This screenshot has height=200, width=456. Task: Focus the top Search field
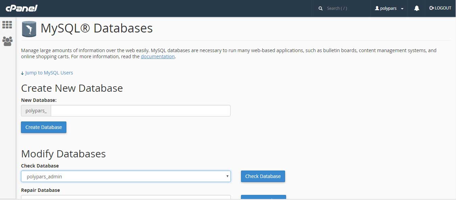pyautogui.click(x=346, y=8)
